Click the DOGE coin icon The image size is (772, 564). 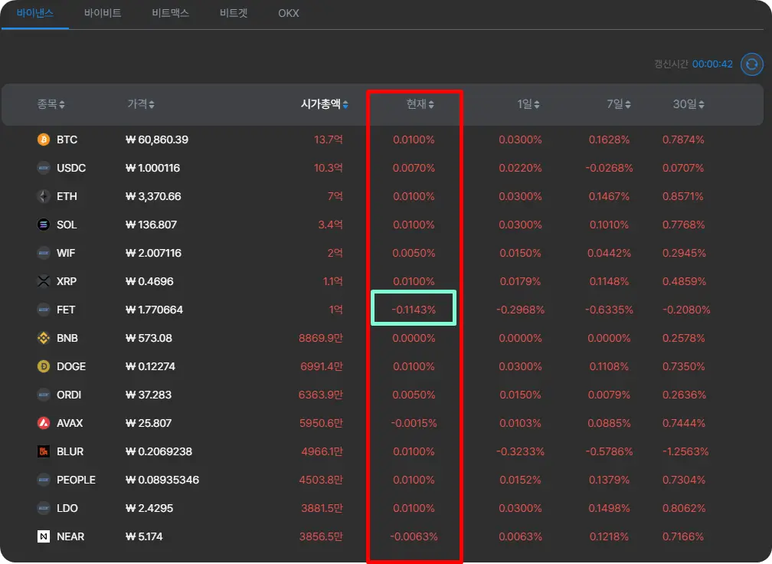tap(44, 366)
